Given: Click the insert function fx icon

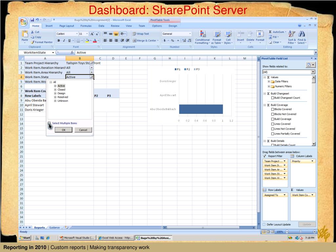Looking at the screenshot, I should click(x=72, y=52).
